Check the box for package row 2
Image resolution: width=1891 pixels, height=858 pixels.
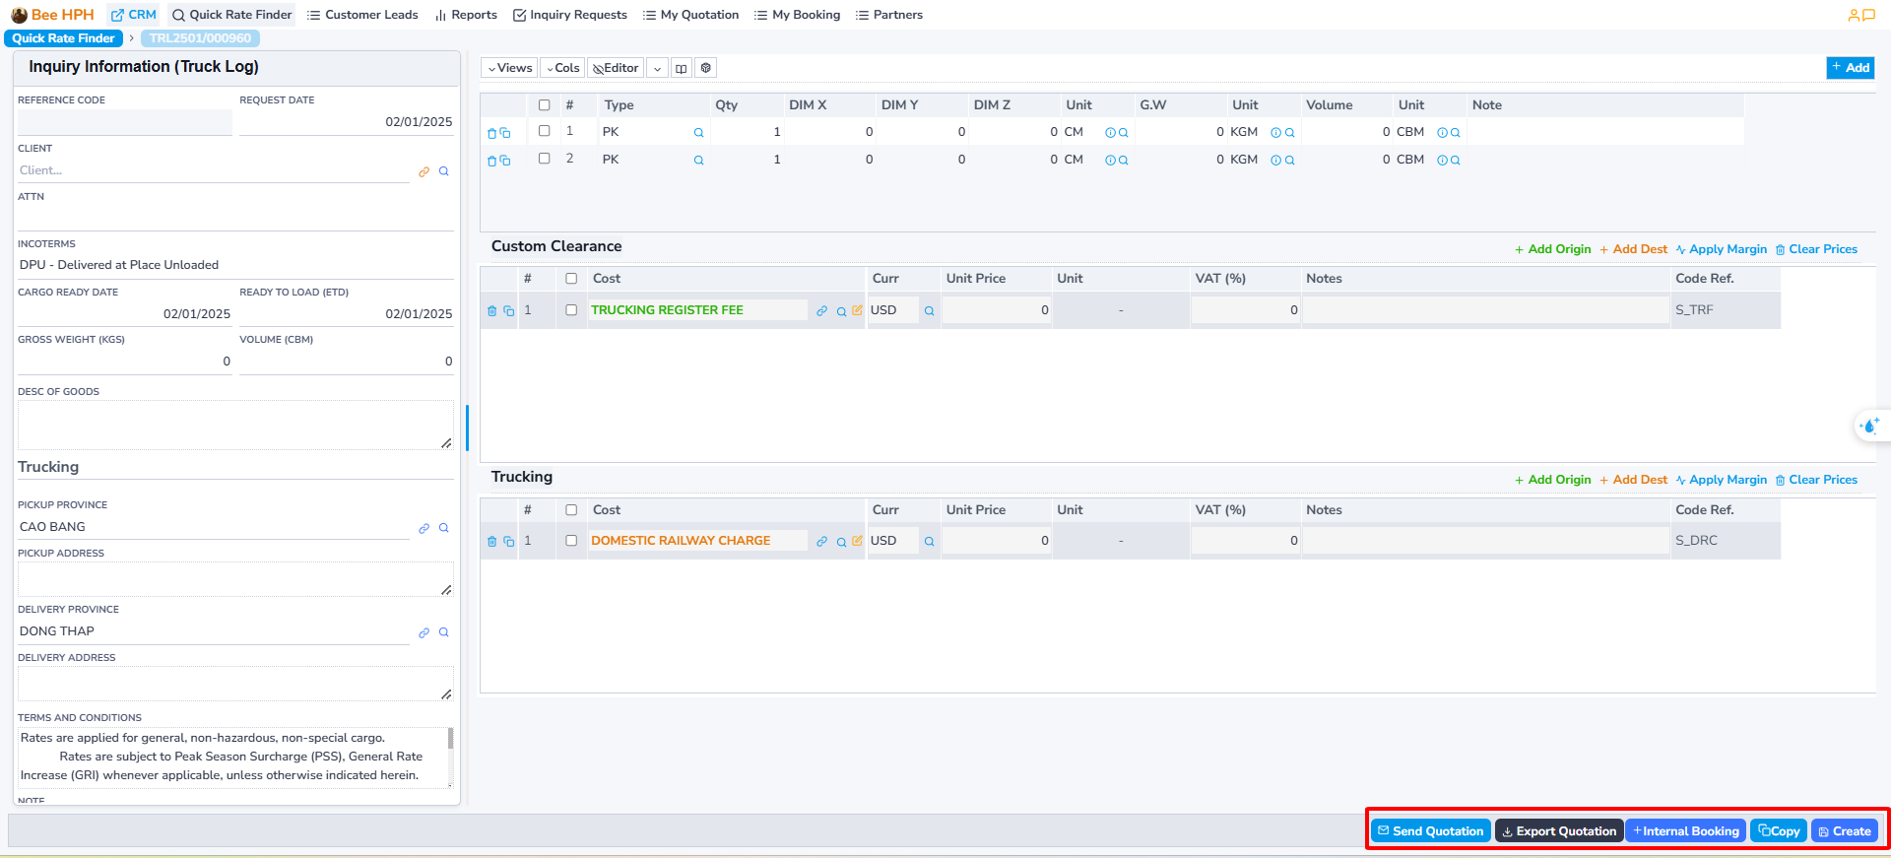544,159
